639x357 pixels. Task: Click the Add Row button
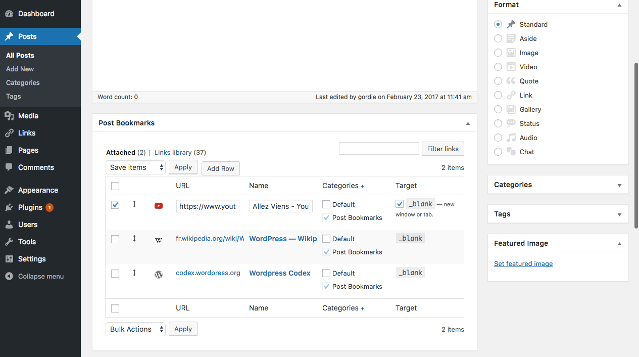pyautogui.click(x=220, y=168)
